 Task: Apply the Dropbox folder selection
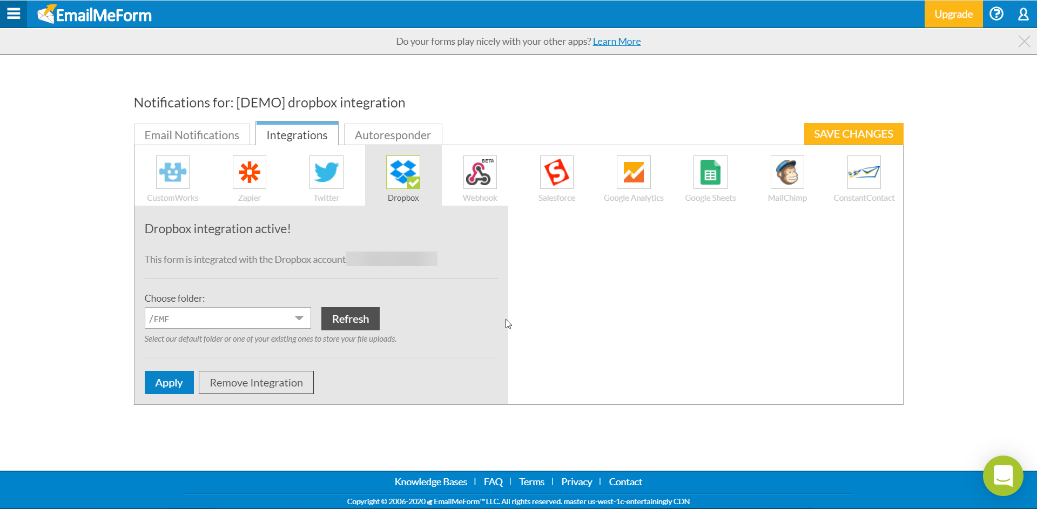click(169, 383)
